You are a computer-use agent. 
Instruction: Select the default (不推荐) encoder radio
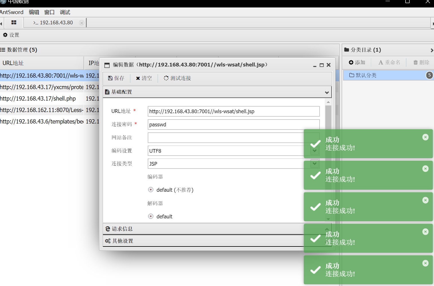pos(151,189)
